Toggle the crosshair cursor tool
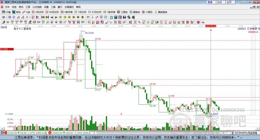The height and width of the screenshot is (140, 260). tap(92, 17)
